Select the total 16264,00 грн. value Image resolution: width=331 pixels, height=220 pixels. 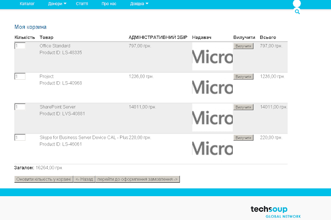tap(49, 168)
